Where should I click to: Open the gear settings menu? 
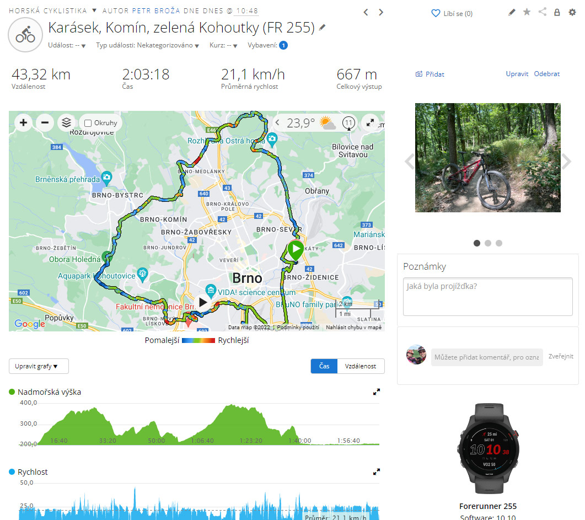[x=572, y=12]
